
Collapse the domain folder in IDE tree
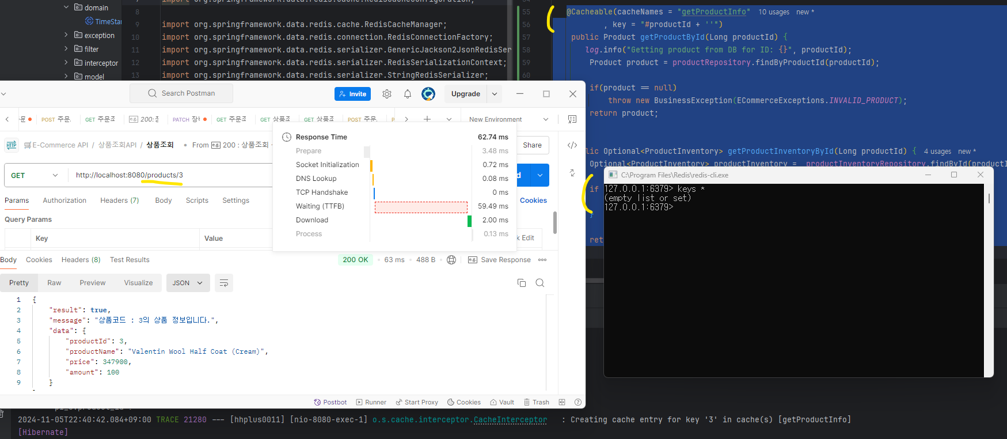[66, 7]
